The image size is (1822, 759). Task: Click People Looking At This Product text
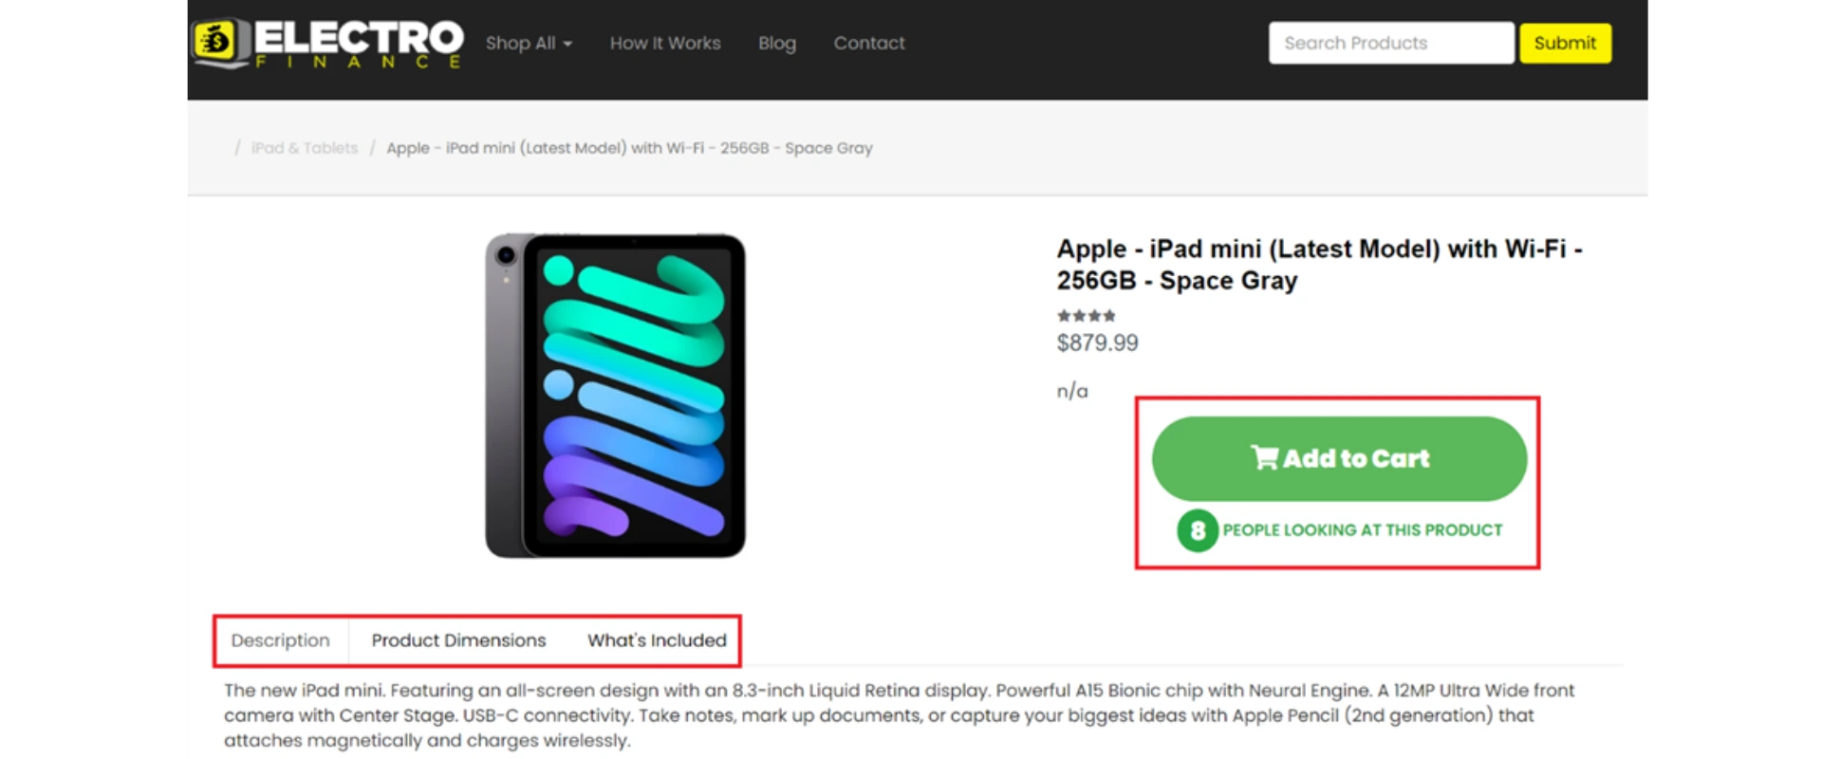(1362, 530)
